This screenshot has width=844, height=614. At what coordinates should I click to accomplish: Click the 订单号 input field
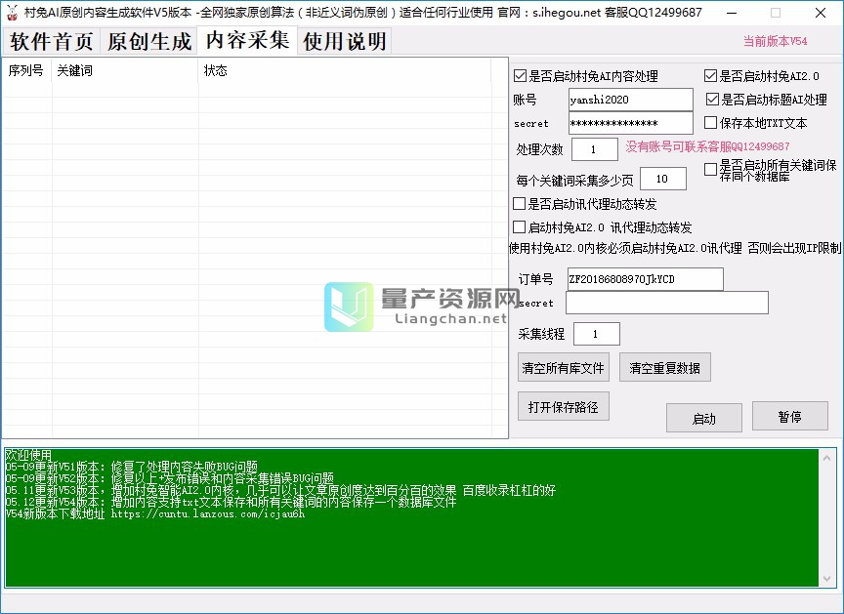click(x=645, y=279)
